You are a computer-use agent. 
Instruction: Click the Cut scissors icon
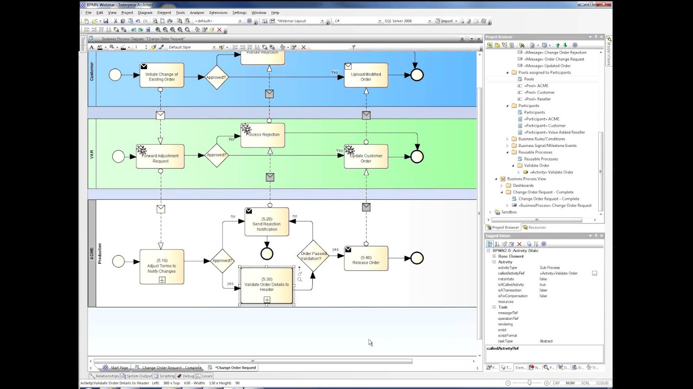(115, 21)
